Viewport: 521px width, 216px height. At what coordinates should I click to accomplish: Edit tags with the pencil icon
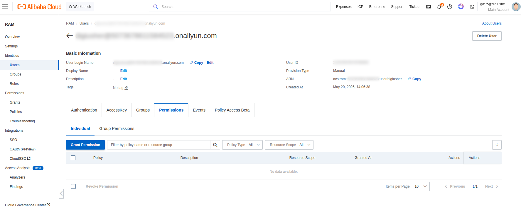click(x=126, y=88)
